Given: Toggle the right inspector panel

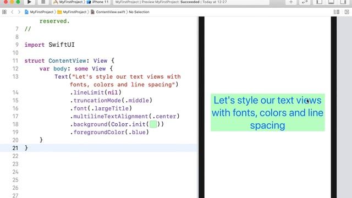Looking at the screenshot, I should (343, 2).
